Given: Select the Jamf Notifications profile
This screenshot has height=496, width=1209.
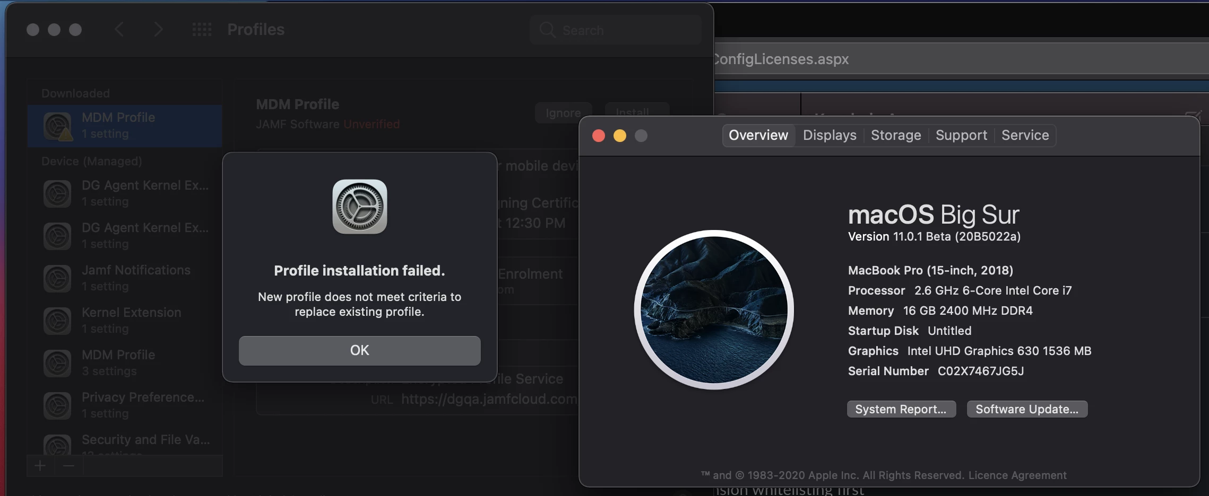Looking at the screenshot, I should point(125,278).
